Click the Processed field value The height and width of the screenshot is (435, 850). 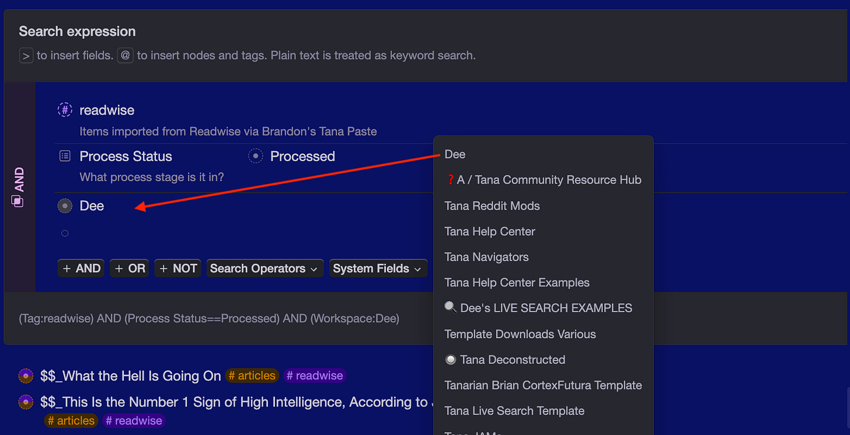(302, 156)
